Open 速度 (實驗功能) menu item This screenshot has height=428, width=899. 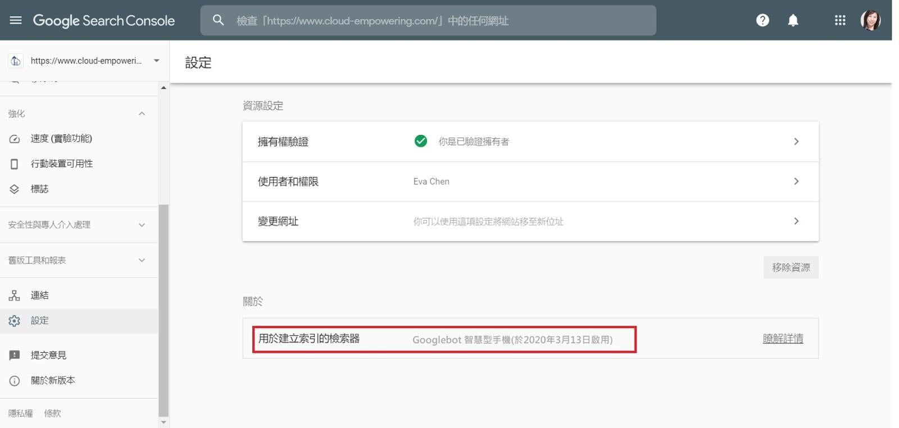pos(79,139)
